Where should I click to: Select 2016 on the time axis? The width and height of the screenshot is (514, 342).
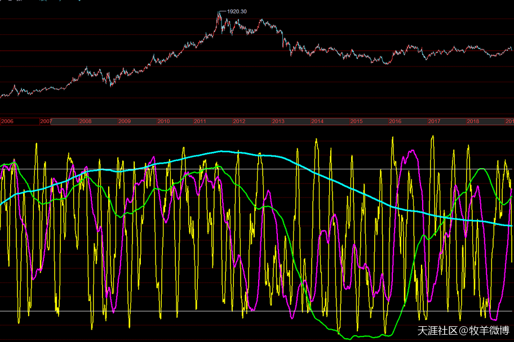pos(395,121)
